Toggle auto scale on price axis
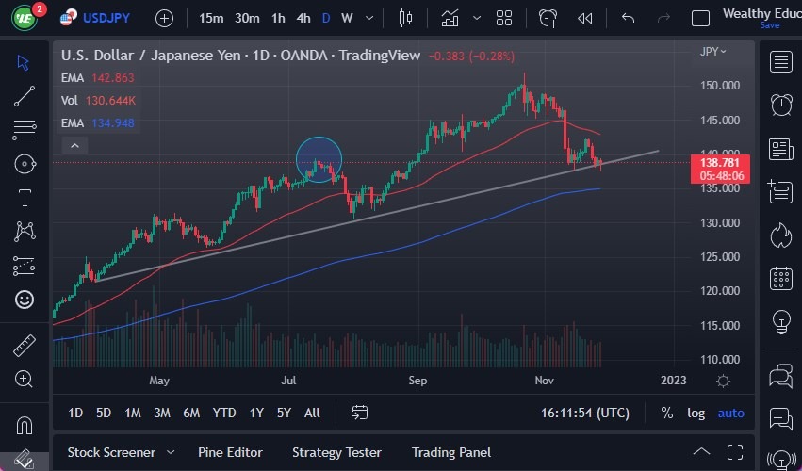 (x=730, y=413)
